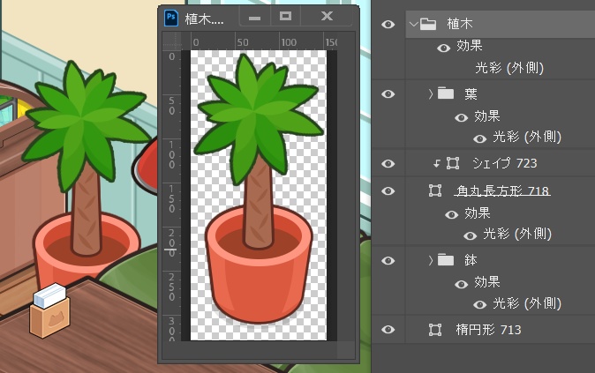This screenshot has height=373, width=595.
Task: Click 効果 label under 葉 group
Action: 486,116
